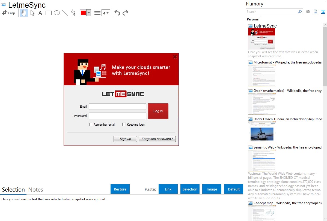Paste as Link button

168,189
